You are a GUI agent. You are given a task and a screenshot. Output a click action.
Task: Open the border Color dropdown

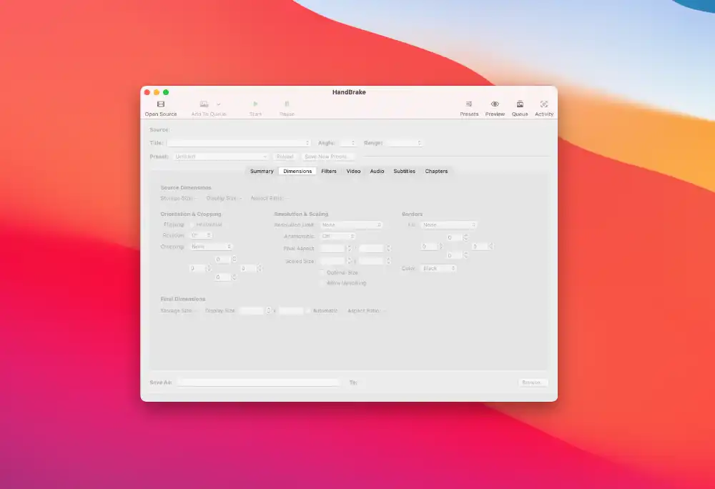click(x=438, y=268)
